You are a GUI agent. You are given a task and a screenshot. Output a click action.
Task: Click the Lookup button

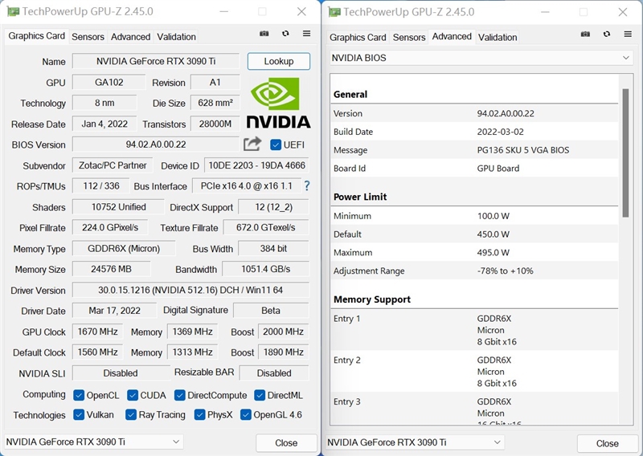(278, 61)
